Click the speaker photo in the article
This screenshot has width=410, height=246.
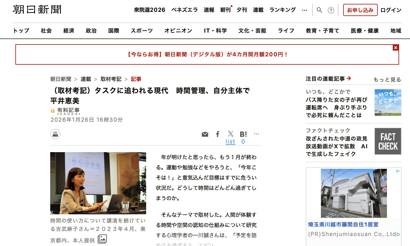point(98,183)
